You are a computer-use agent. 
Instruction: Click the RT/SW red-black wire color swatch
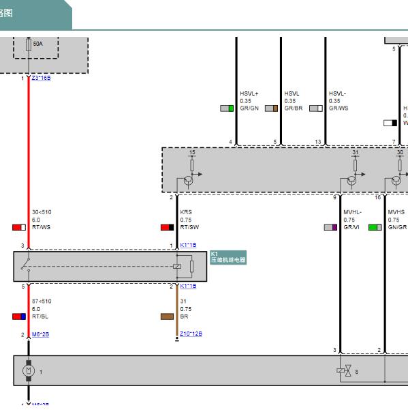[x=168, y=227]
